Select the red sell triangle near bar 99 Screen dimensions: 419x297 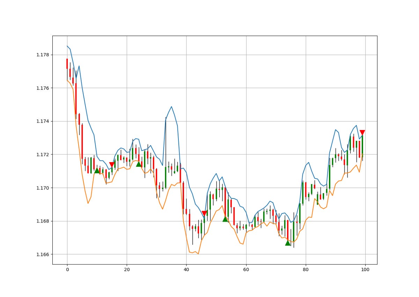pyautogui.click(x=362, y=132)
